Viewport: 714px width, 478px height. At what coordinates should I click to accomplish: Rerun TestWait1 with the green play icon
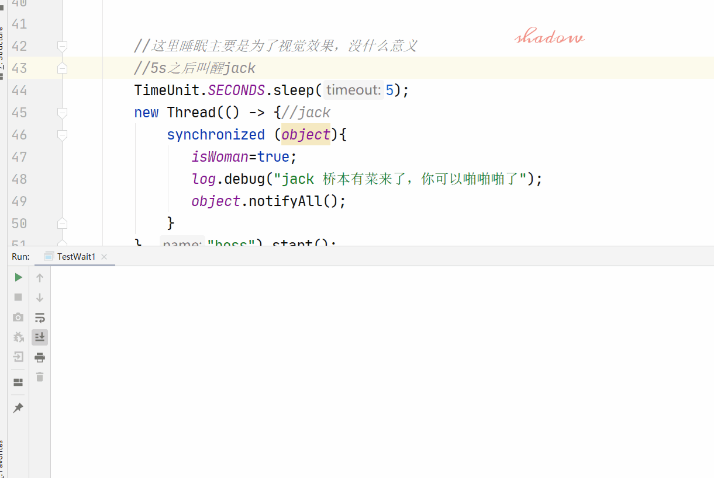point(18,277)
